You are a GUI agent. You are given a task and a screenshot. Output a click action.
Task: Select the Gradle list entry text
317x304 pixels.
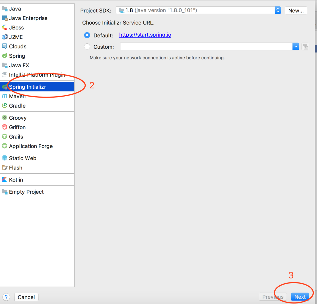[17, 106]
